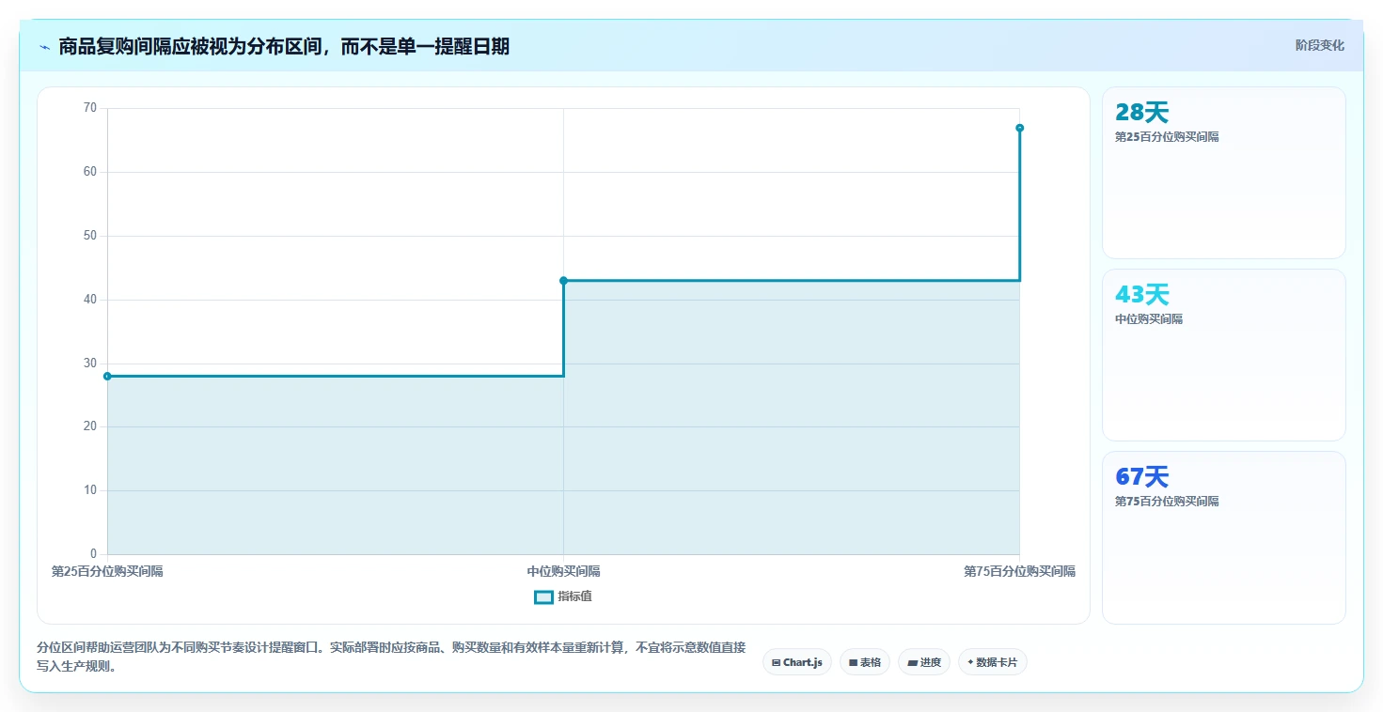Toggle the 指标值 legend item

click(563, 596)
